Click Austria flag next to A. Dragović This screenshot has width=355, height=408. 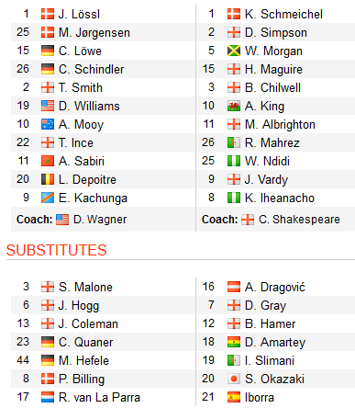point(234,287)
